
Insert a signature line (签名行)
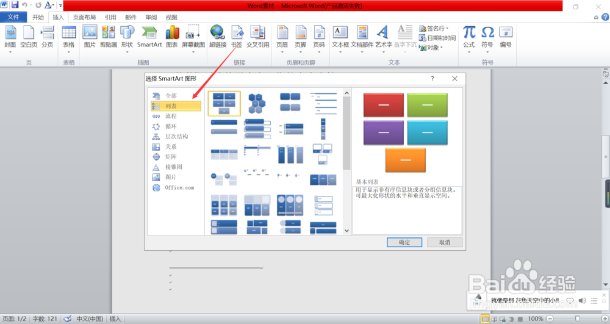(x=434, y=29)
